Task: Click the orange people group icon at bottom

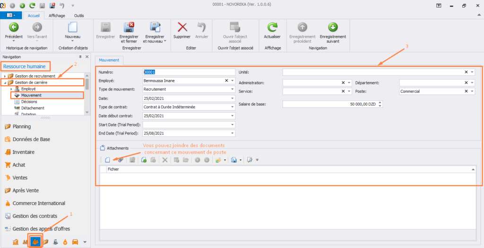Action: tap(35, 242)
